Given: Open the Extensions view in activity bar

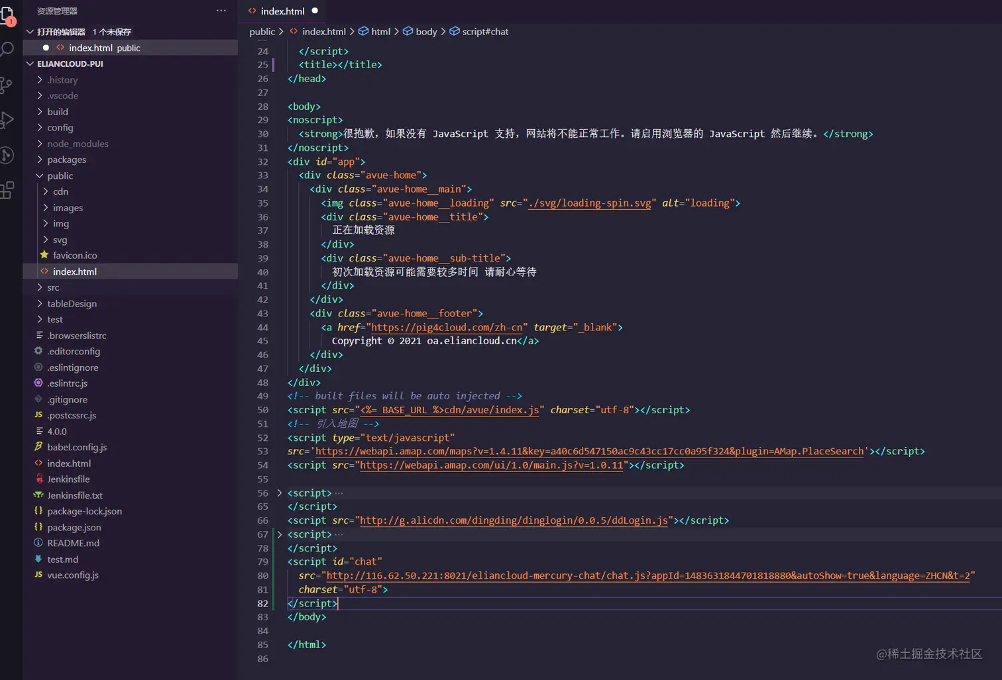Looking at the screenshot, I should tap(7, 190).
